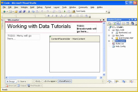Click the Open File folder icon
138x92 pixels.
[16, 11]
